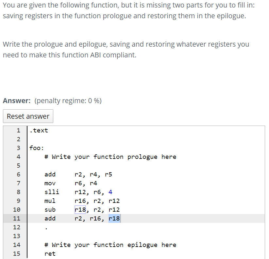
Task: Click the empty line 5 in the editor
Action: (65, 165)
